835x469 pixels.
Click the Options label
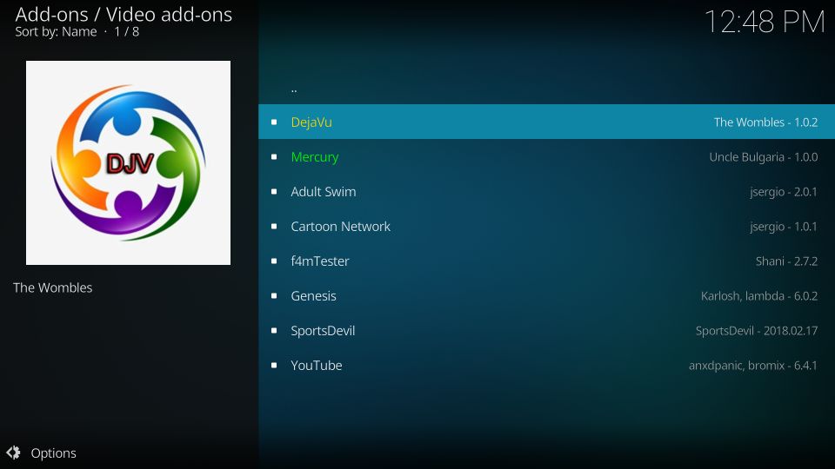point(53,453)
